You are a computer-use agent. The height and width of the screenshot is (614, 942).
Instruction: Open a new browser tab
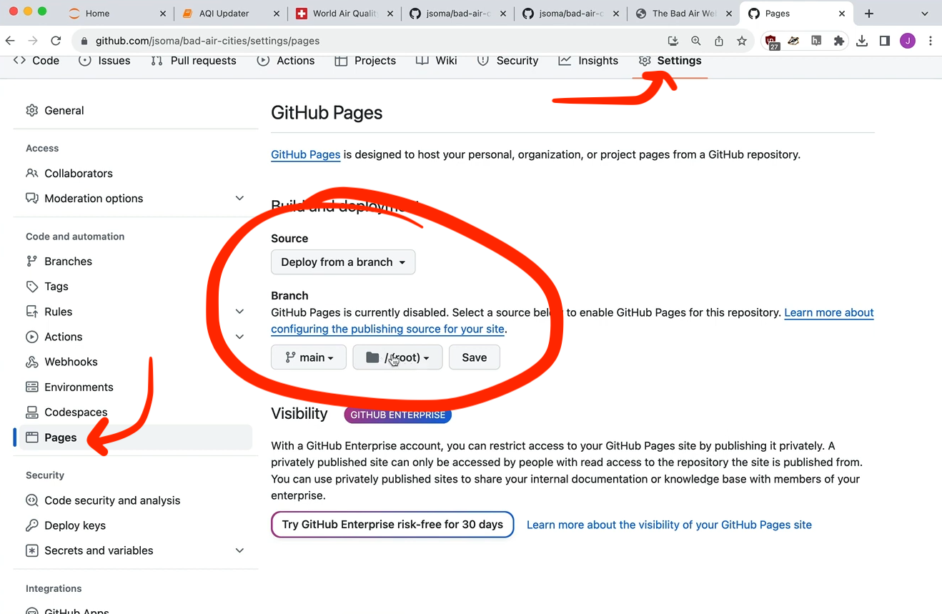click(x=869, y=13)
